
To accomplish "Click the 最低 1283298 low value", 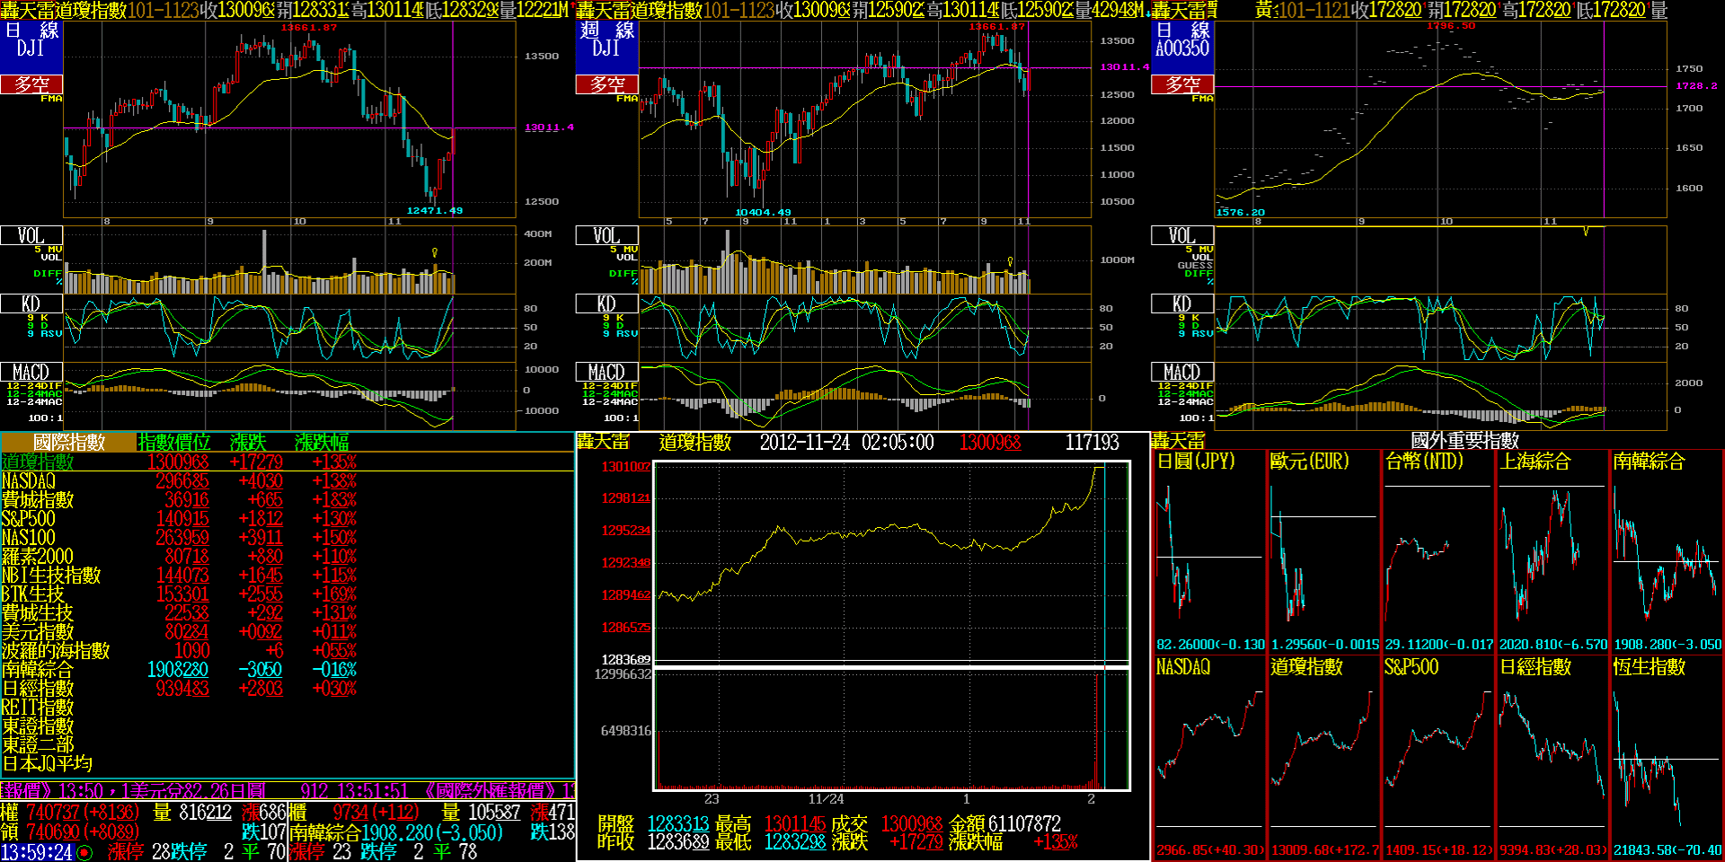I will [x=794, y=842].
